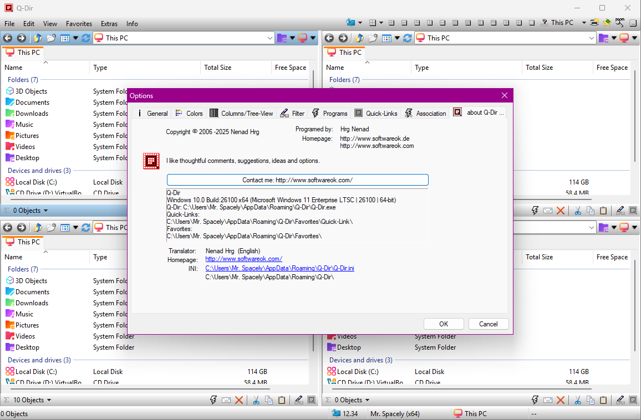Image resolution: width=641 pixels, height=420 pixels.
Task: Click the pencil edit icon in bottom-right pane
Action: pos(620,400)
